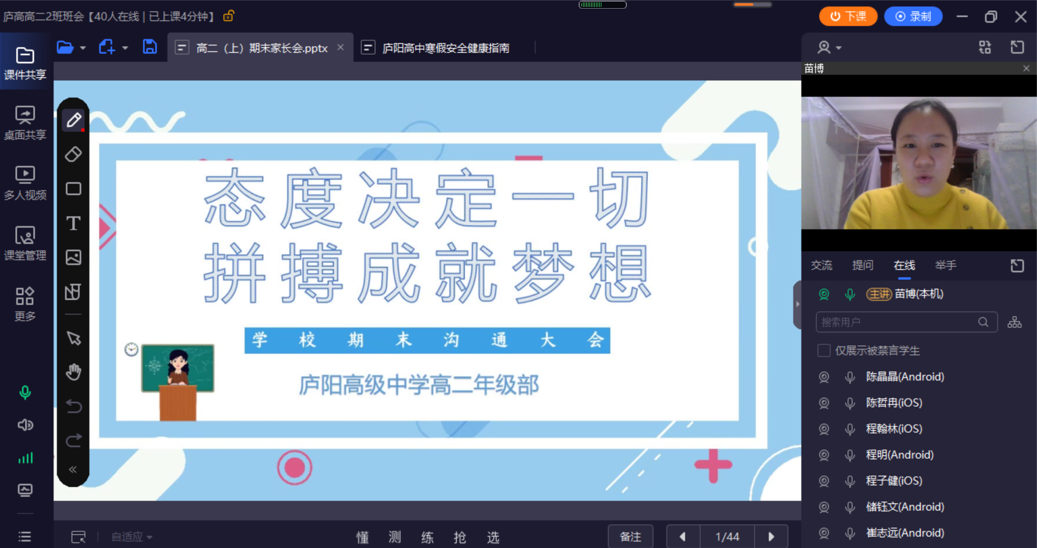Click the 测 quiz button
Screen dimensions: 1037x548
pos(395,537)
